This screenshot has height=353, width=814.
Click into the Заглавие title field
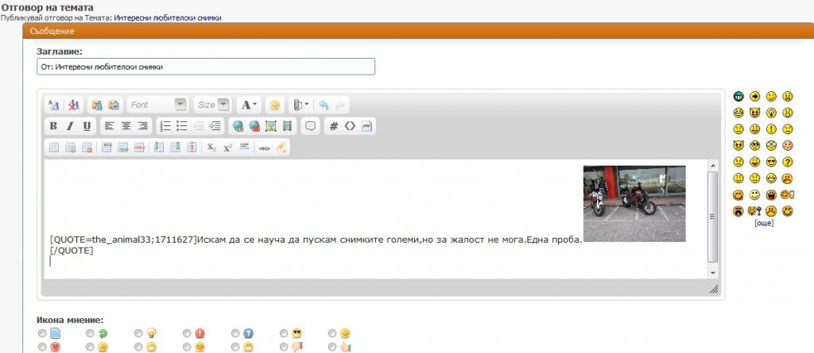click(x=206, y=67)
